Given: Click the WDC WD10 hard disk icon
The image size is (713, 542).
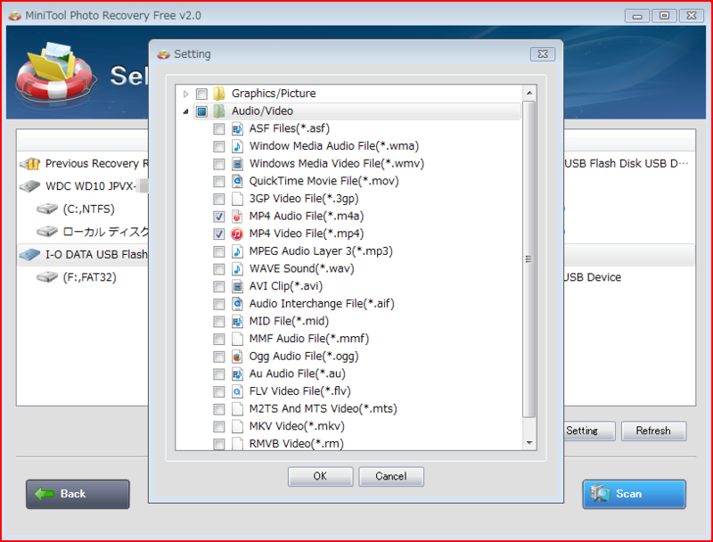Looking at the screenshot, I should click(x=30, y=186).
